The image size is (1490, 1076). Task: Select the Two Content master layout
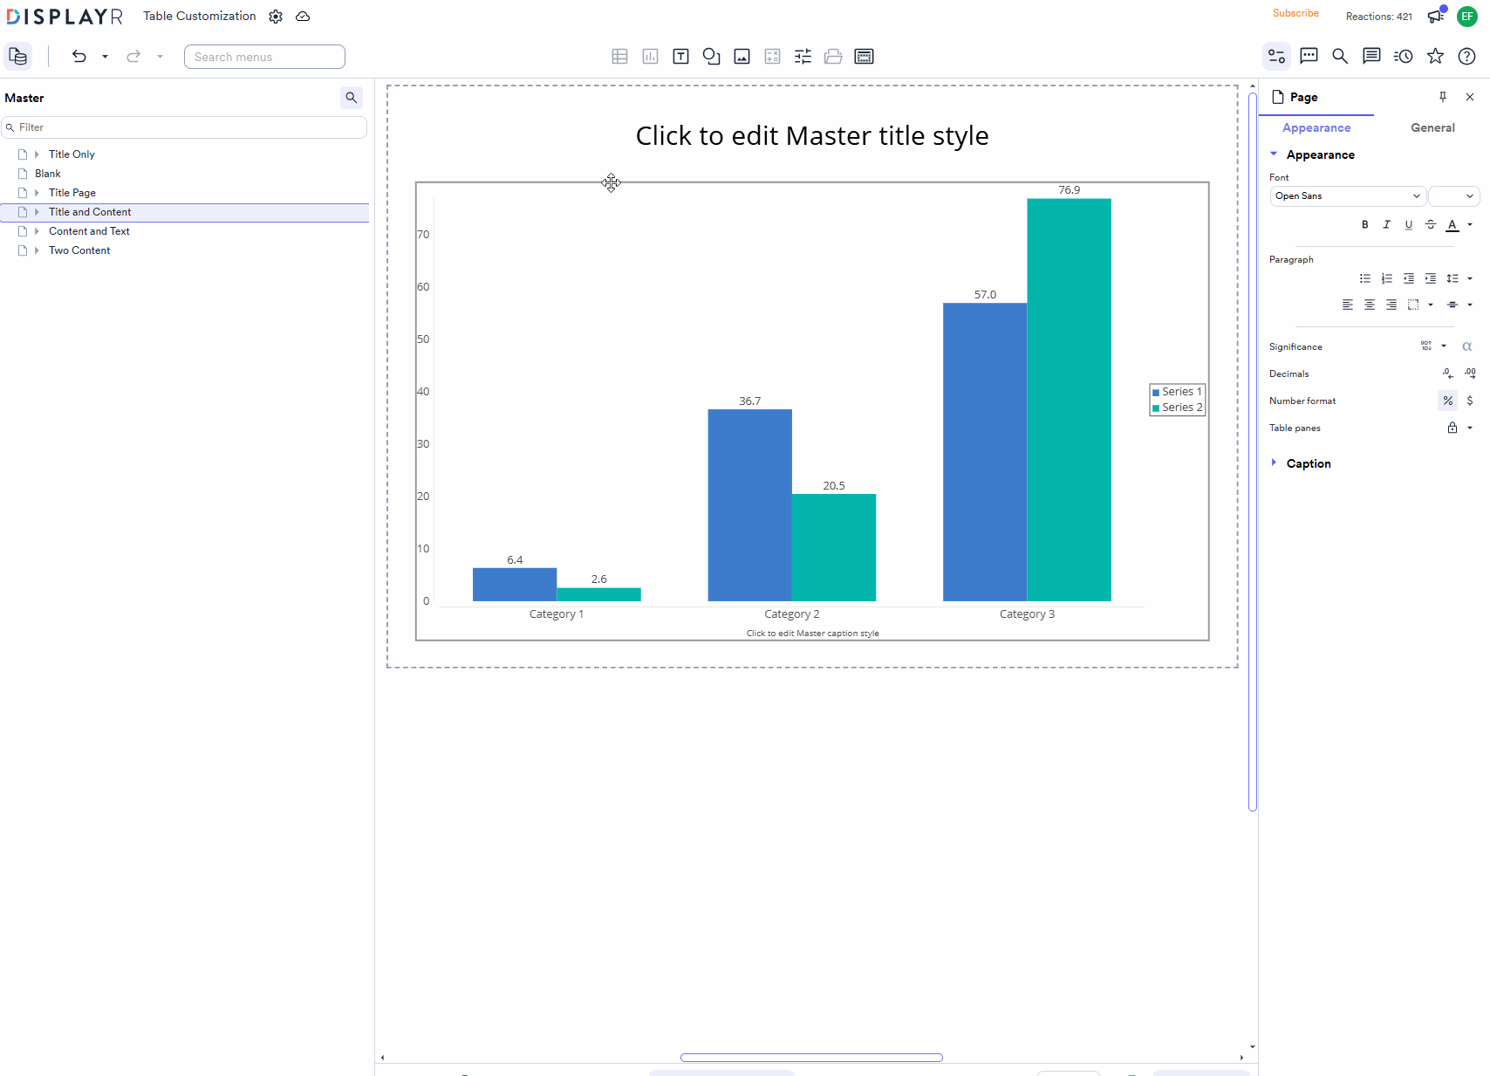pos(79,250)
